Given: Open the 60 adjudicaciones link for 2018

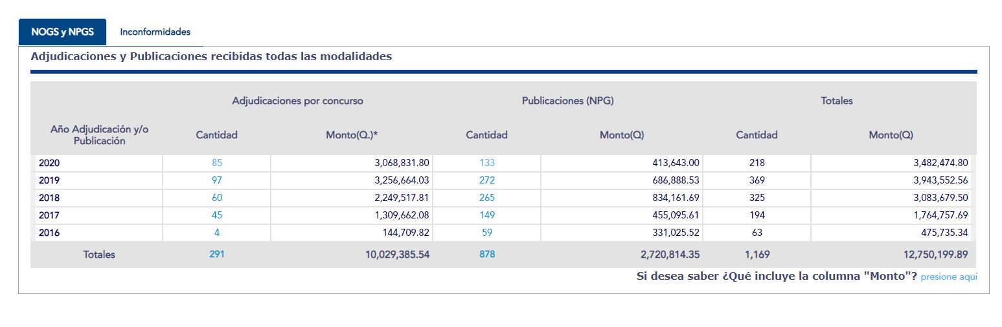Looking at the screenshot, I should click(x=216, y=198).
